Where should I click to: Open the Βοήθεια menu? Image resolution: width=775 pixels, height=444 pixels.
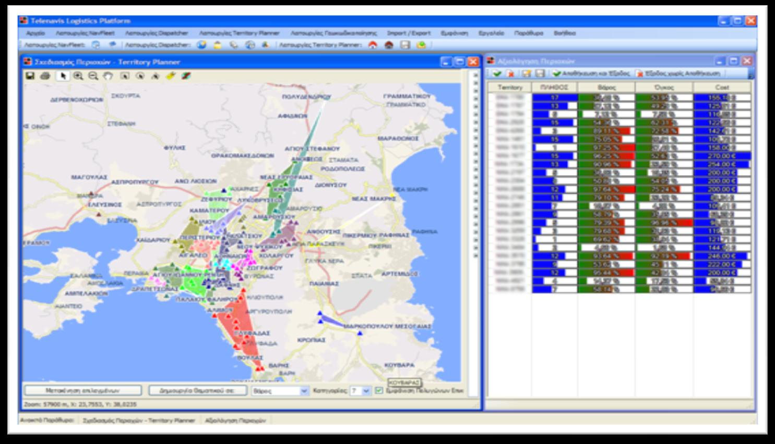coord(565,33)
